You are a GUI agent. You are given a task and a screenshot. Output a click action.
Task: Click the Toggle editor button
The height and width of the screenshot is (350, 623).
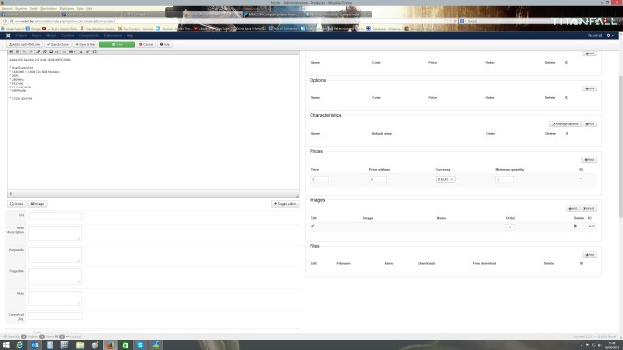(285, 204)
